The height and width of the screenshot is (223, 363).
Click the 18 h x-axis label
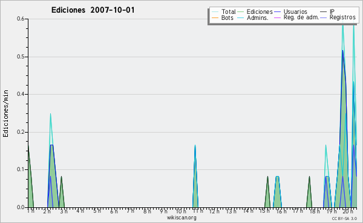coord(315,211)
